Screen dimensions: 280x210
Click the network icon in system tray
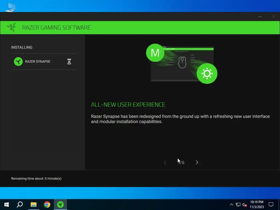[238, 205]
